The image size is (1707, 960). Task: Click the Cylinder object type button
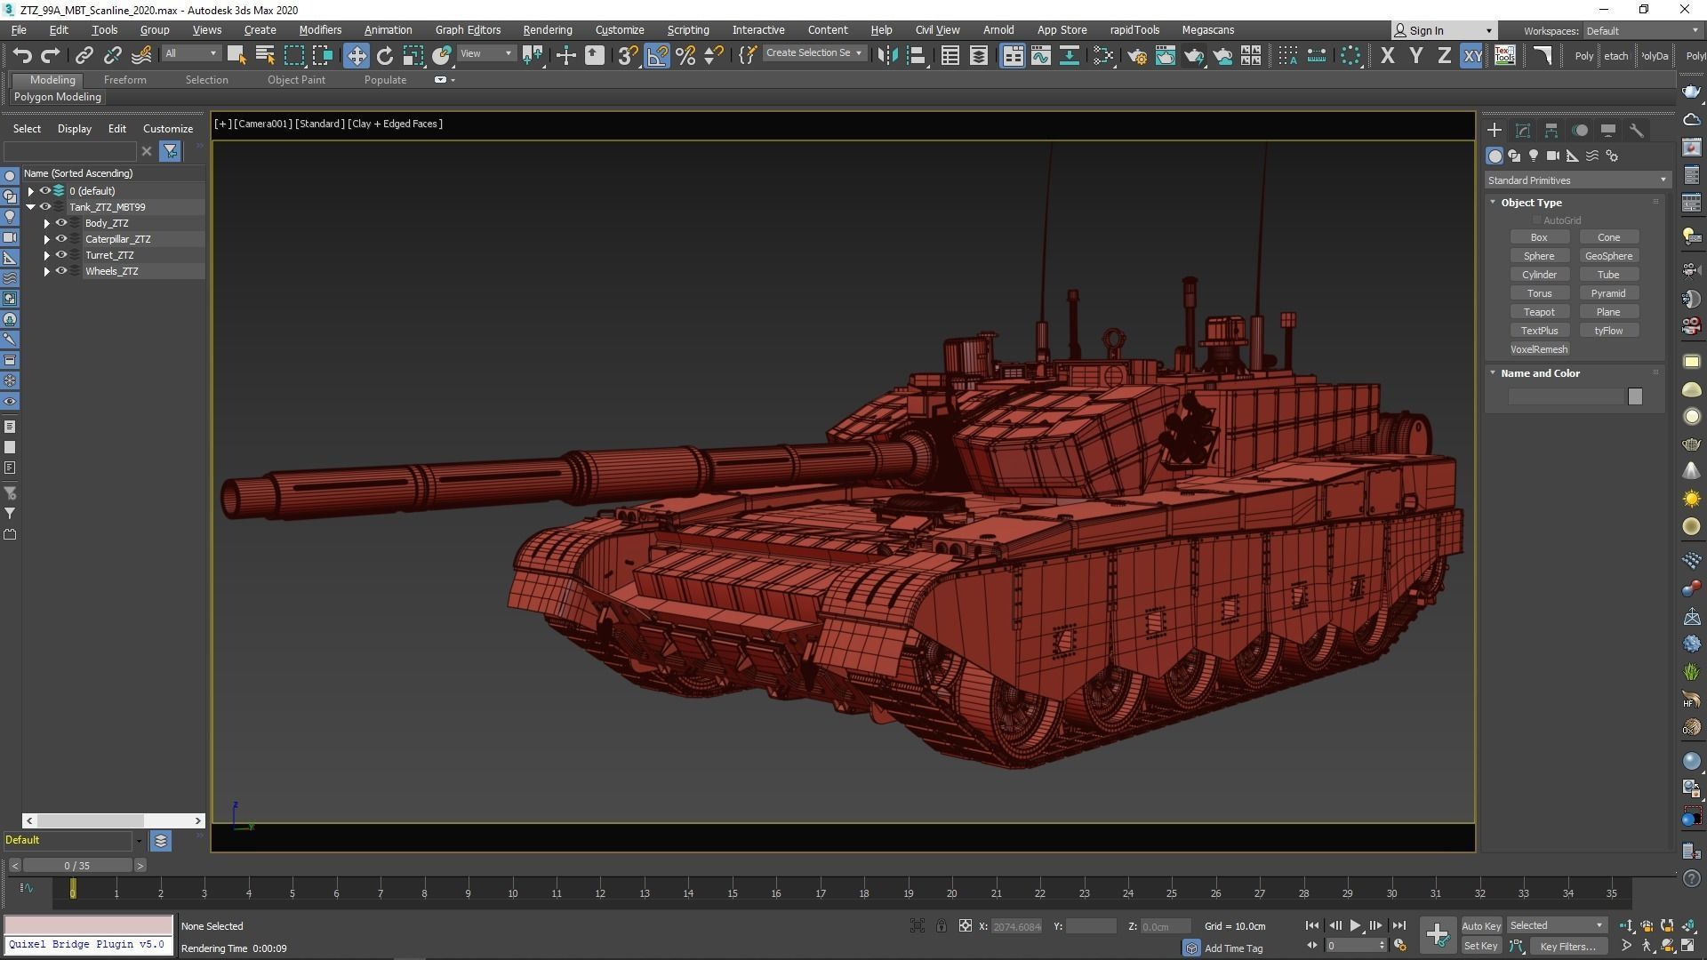click(1539, 275)
